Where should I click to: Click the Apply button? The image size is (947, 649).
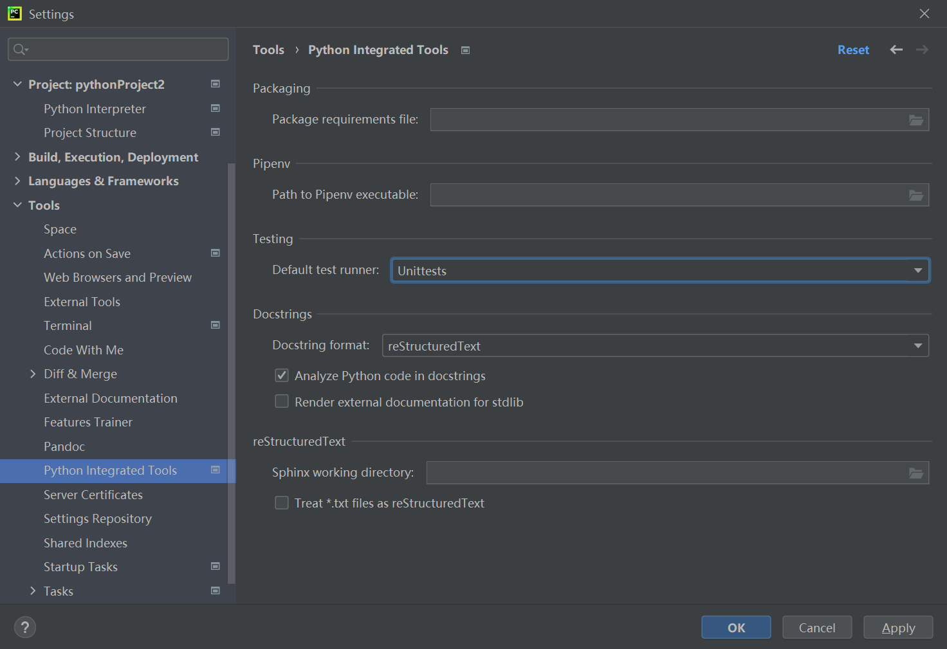pos(898,627)
